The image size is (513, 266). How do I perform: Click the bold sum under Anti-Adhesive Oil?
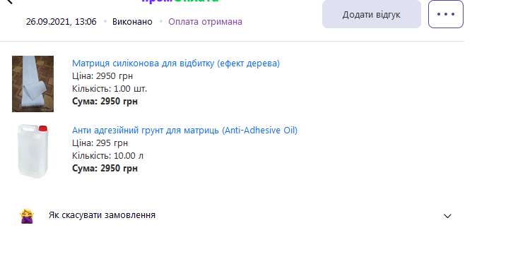[x=105, y=169]
